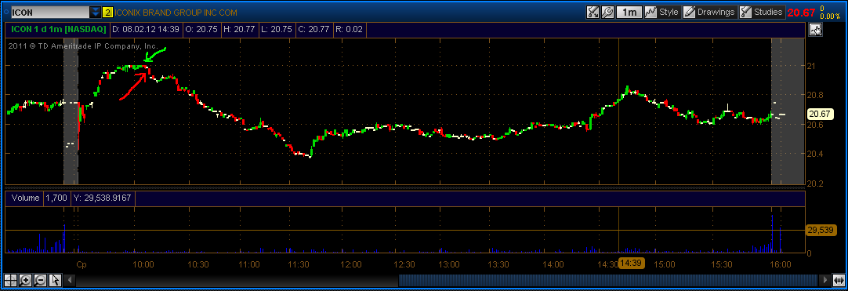
Task: Open the ICON symbol dropdown arrow
Action: click(x=96, y=12)
